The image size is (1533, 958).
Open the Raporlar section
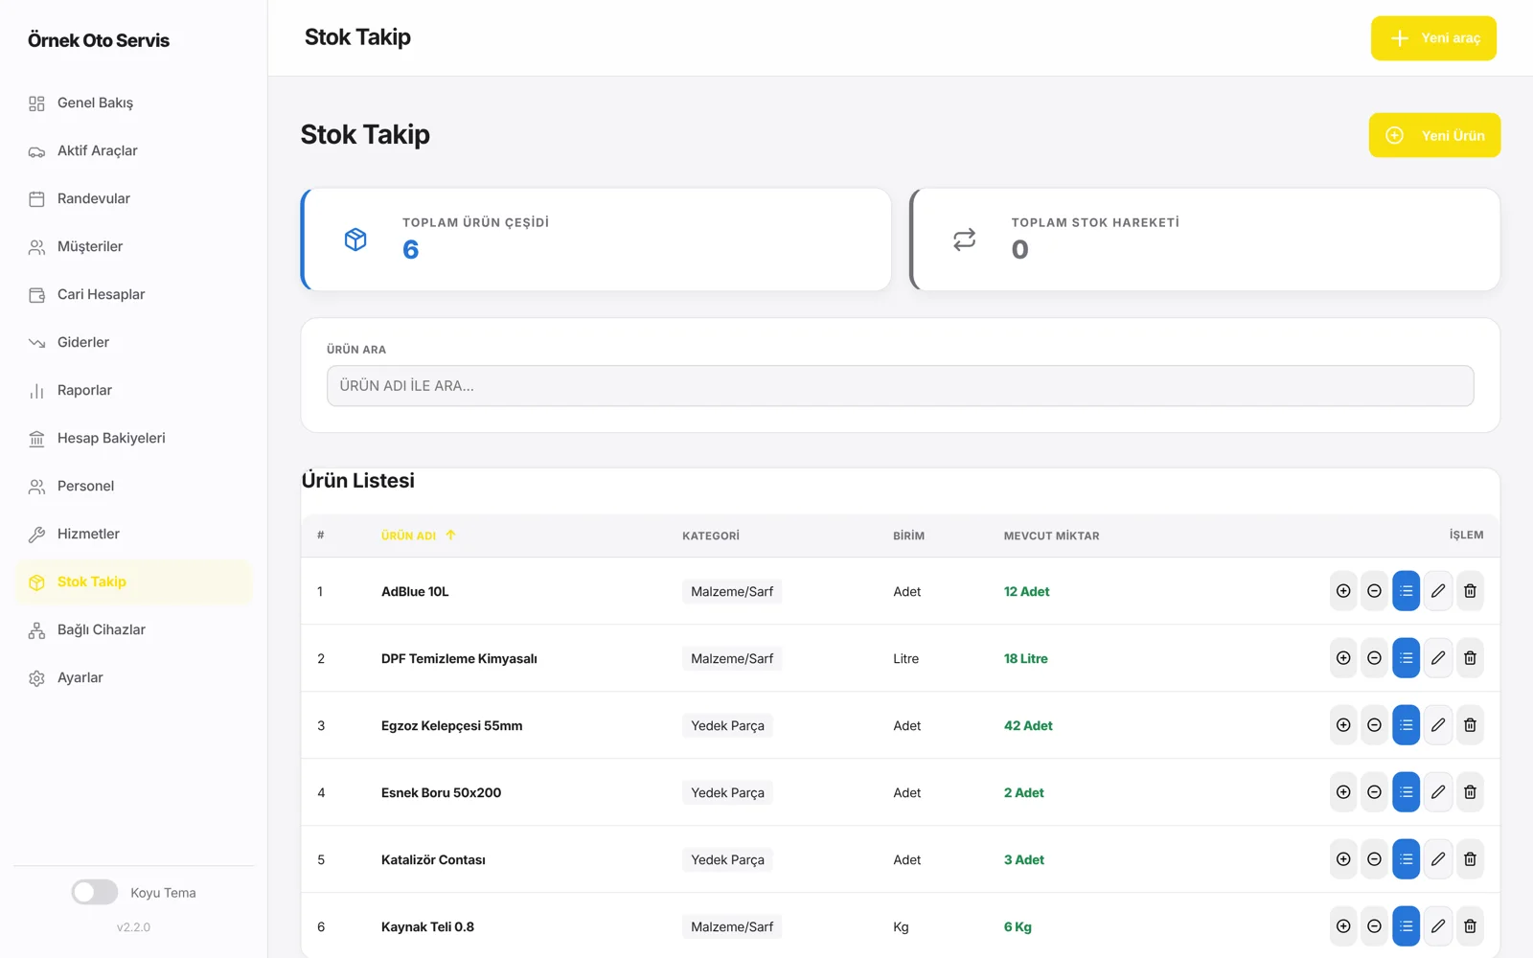(133, 390)
